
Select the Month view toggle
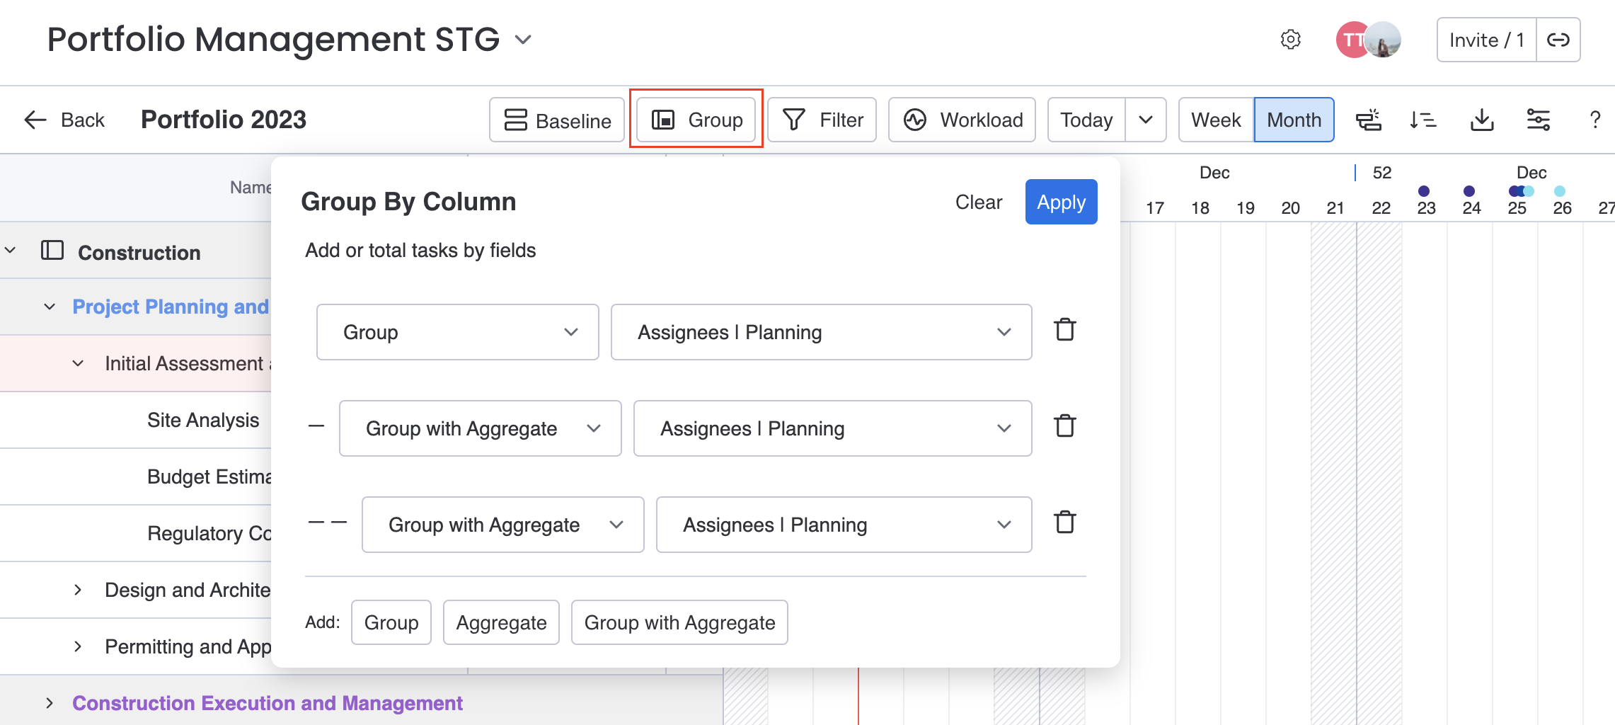tap(1294, 120)
